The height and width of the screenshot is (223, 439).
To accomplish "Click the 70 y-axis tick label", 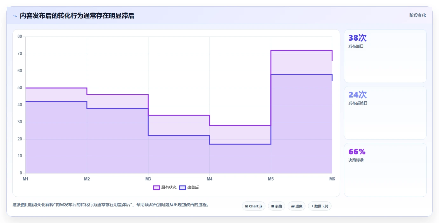I will click(x=20, y=54).
